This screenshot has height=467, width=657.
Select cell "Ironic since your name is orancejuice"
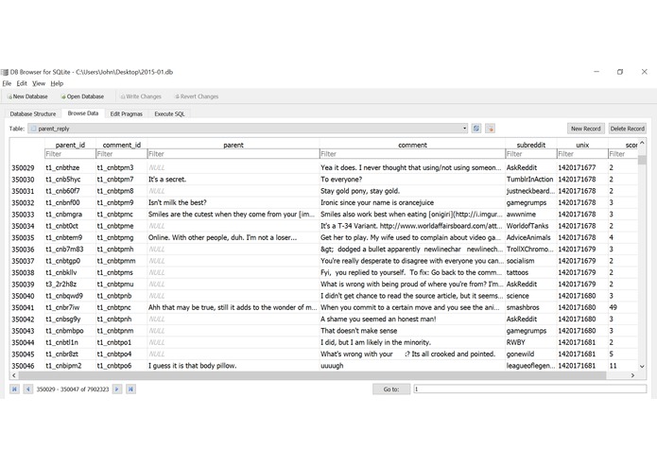pyautogui.click(x=412, y=202)
